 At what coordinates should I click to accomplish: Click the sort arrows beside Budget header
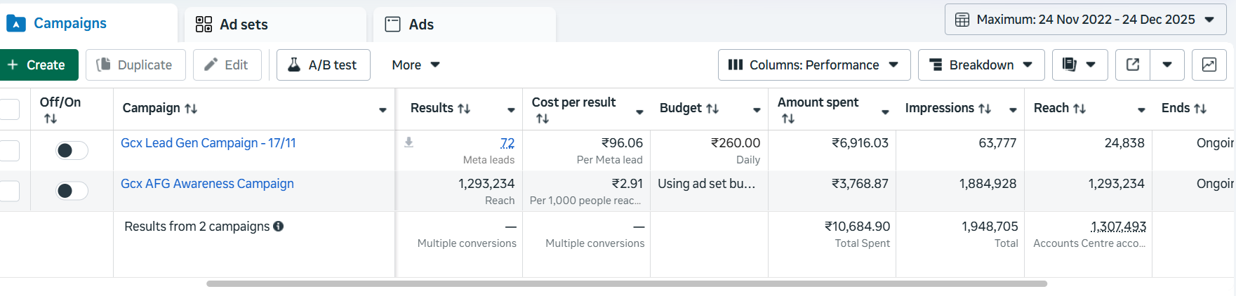712,109
